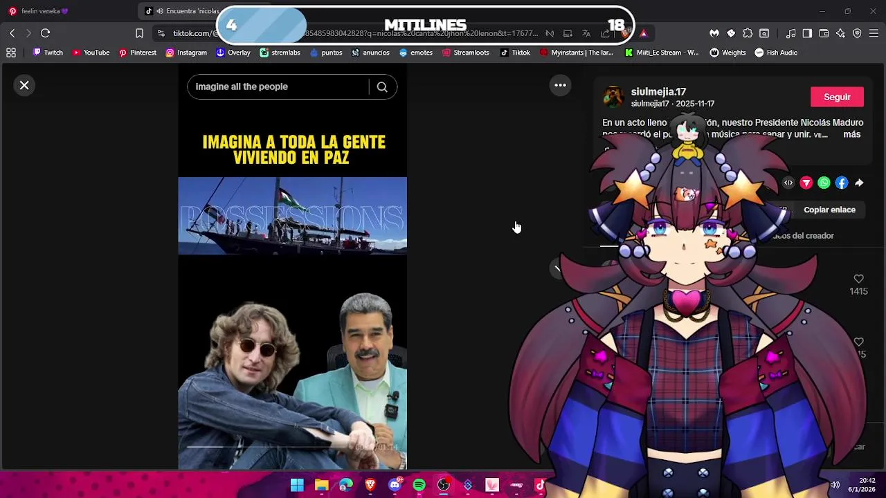Viewport: 886px width, 498px height.
Task: Open the Pinterest bookmark
Action: [x=137, y=53]
